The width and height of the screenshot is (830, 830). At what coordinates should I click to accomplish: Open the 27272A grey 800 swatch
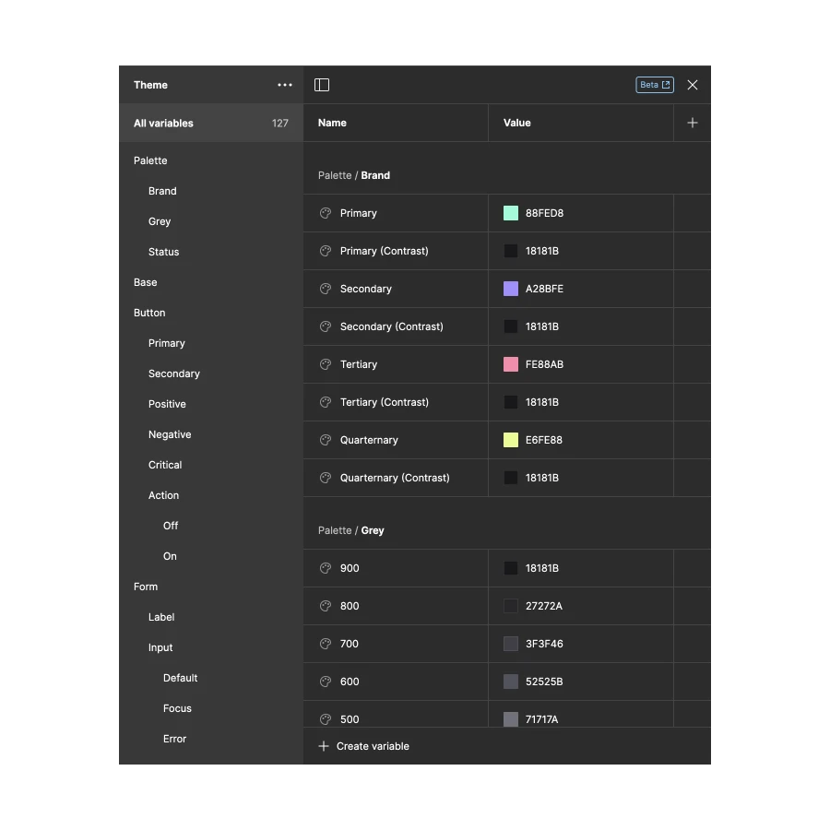coord(511,606)
